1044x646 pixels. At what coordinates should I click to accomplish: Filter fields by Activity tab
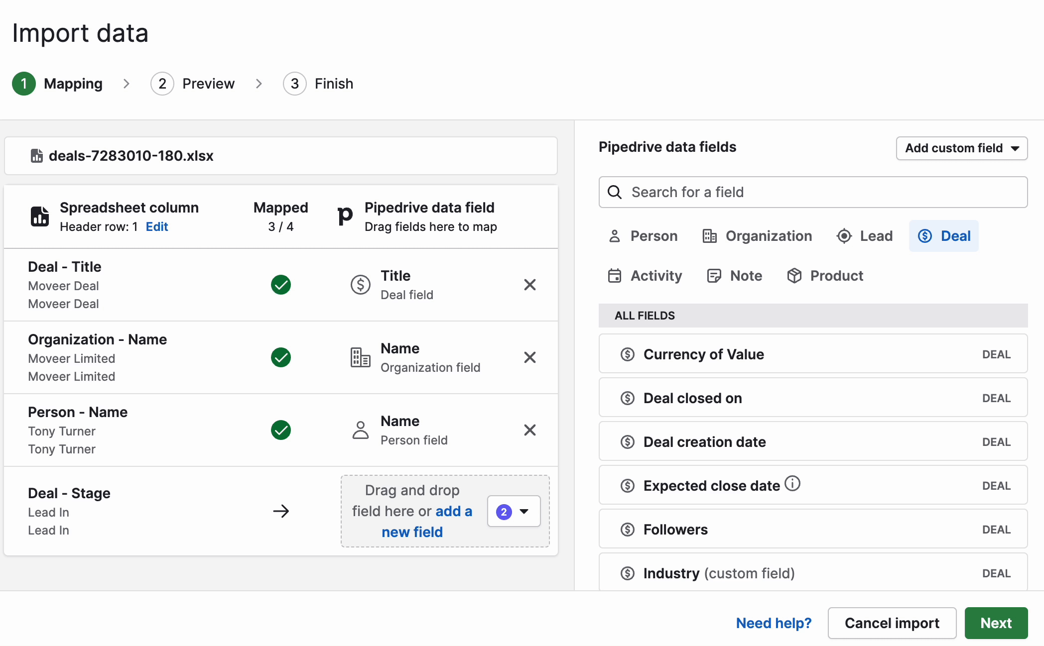point(645,276)
